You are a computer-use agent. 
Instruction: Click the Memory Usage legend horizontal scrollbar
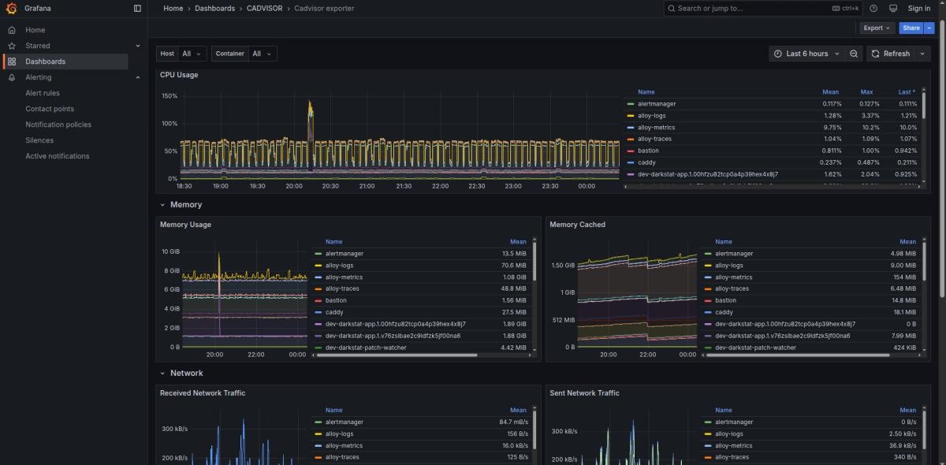396,355
